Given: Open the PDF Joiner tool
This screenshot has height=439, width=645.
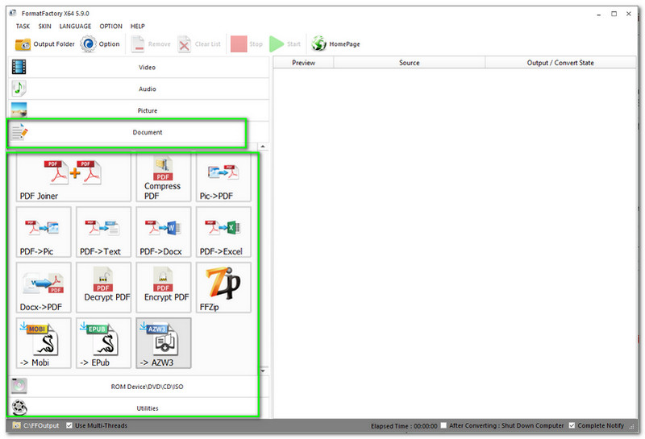Looking at the screenshot, I should click(x=73, y=177).
